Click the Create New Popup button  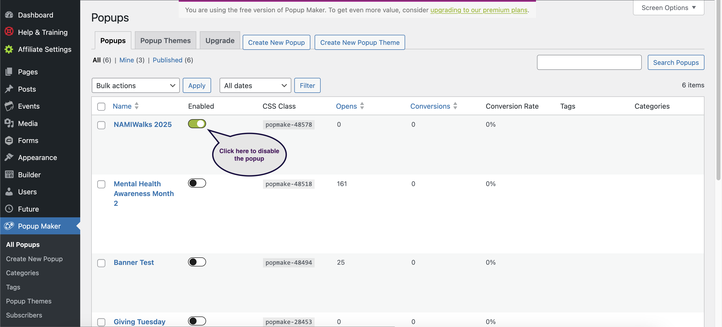(276, 43)
